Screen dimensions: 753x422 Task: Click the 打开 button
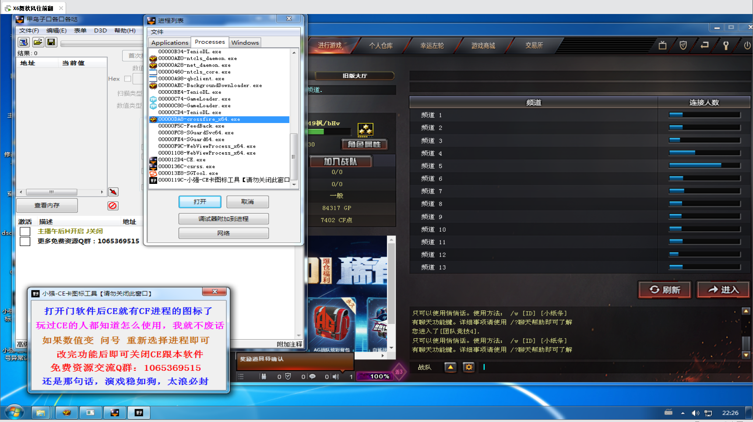tap(200, 202)
